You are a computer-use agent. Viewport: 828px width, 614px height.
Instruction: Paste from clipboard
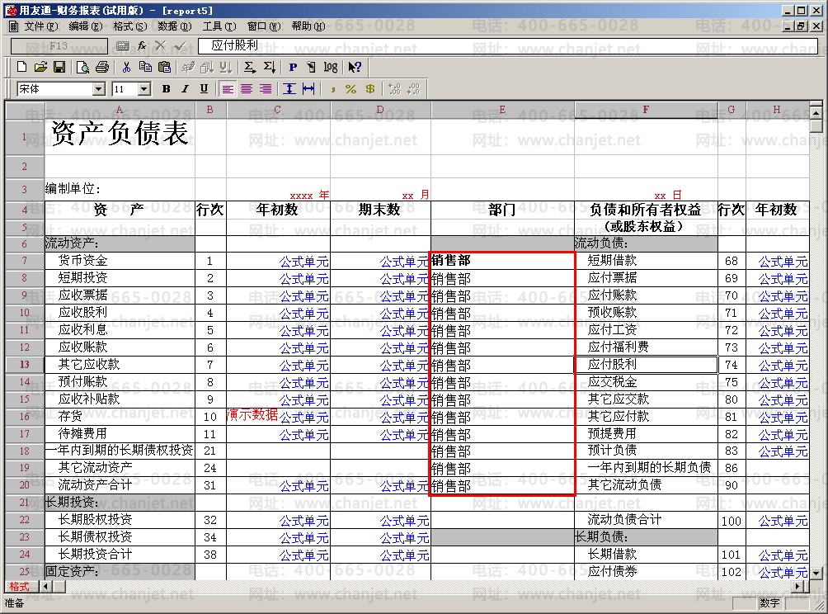[x=165, y=67]
